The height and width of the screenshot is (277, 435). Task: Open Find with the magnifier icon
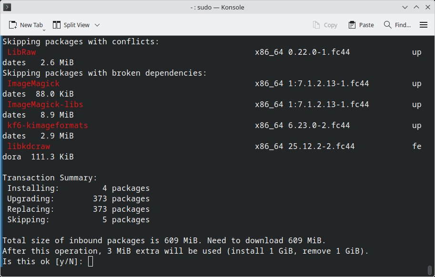pos(388,25)
